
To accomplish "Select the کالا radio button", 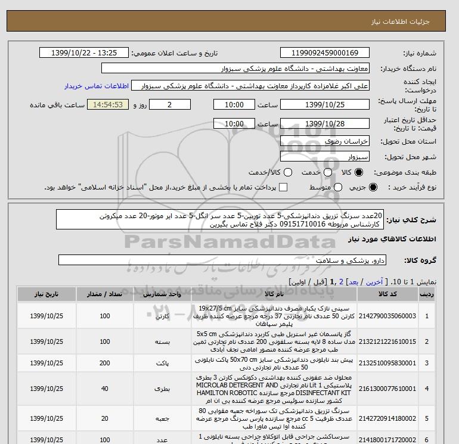I will 359,172.
